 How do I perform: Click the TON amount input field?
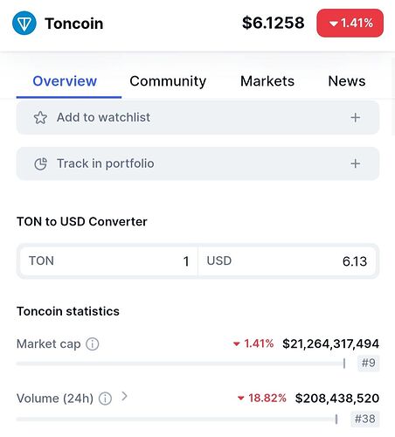click(108, 261)
